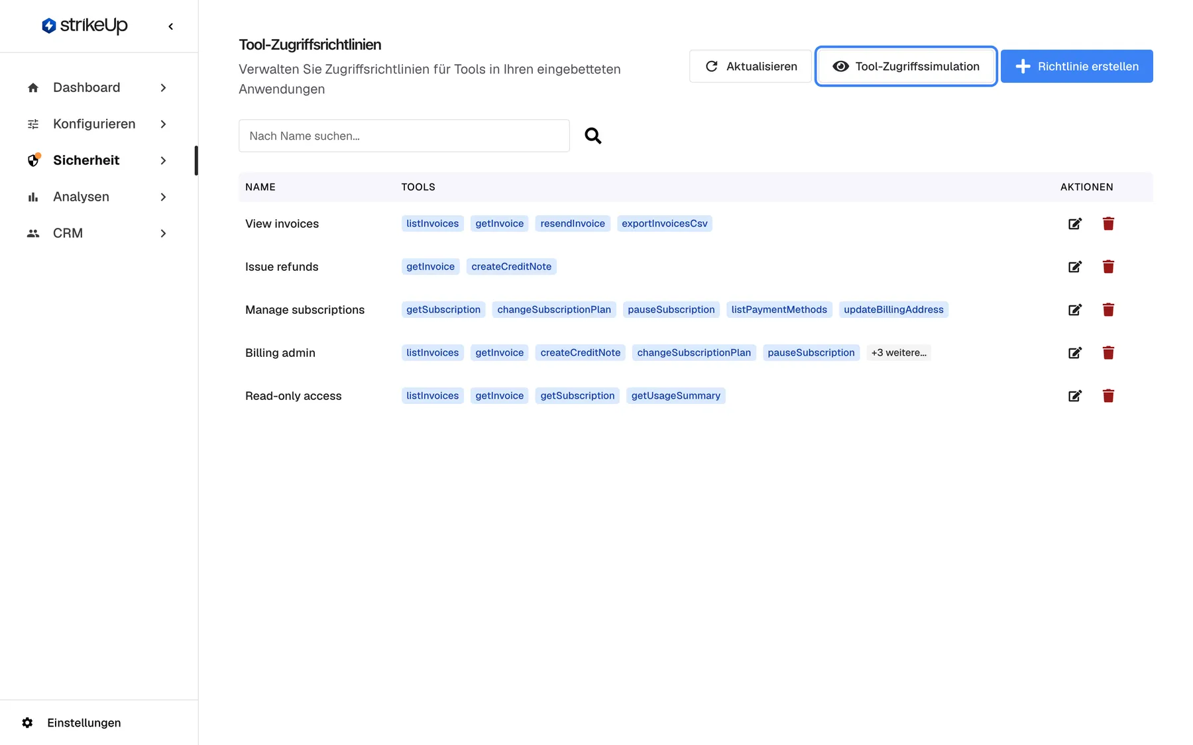This screenshot has height=745, width=1193.
Task: Collapse the sidebar with the arrow
Action: point(171,26)
